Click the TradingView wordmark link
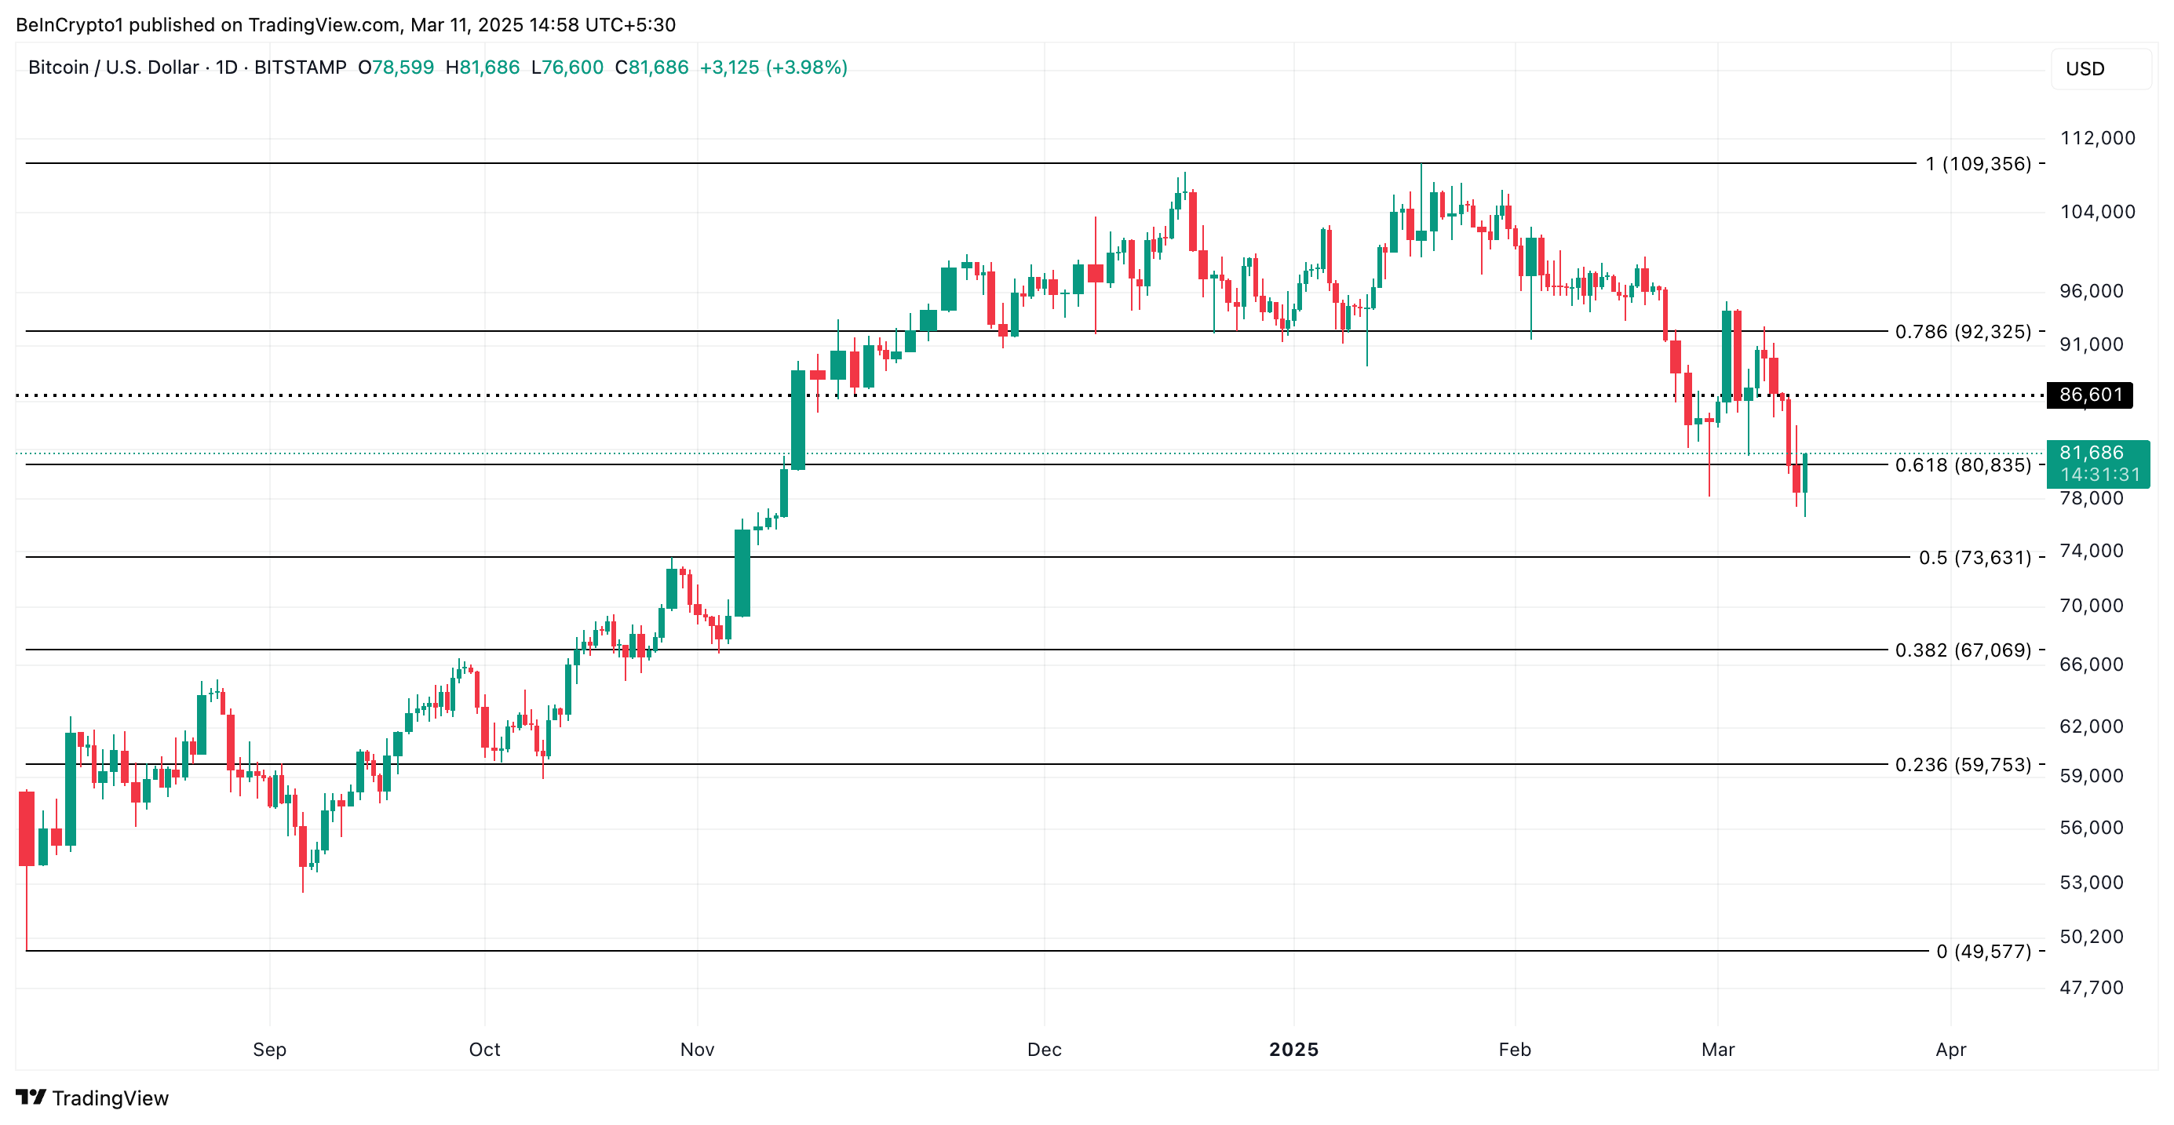2174x1125 pixels. 110,1098
